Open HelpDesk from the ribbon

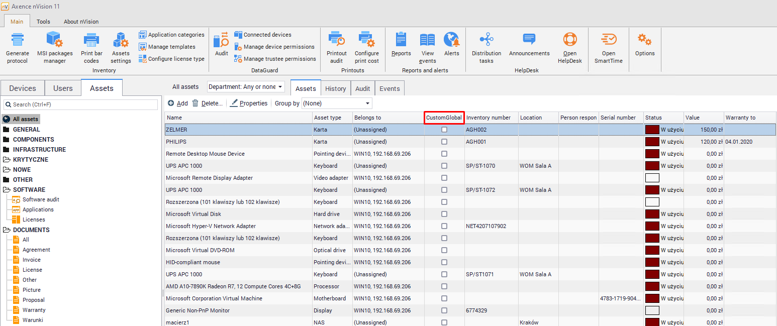[x=569, y=40]
